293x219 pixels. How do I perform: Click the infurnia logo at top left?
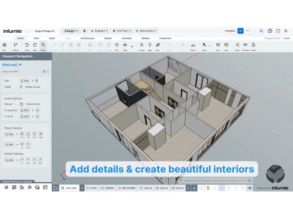[x=12, y=31]
